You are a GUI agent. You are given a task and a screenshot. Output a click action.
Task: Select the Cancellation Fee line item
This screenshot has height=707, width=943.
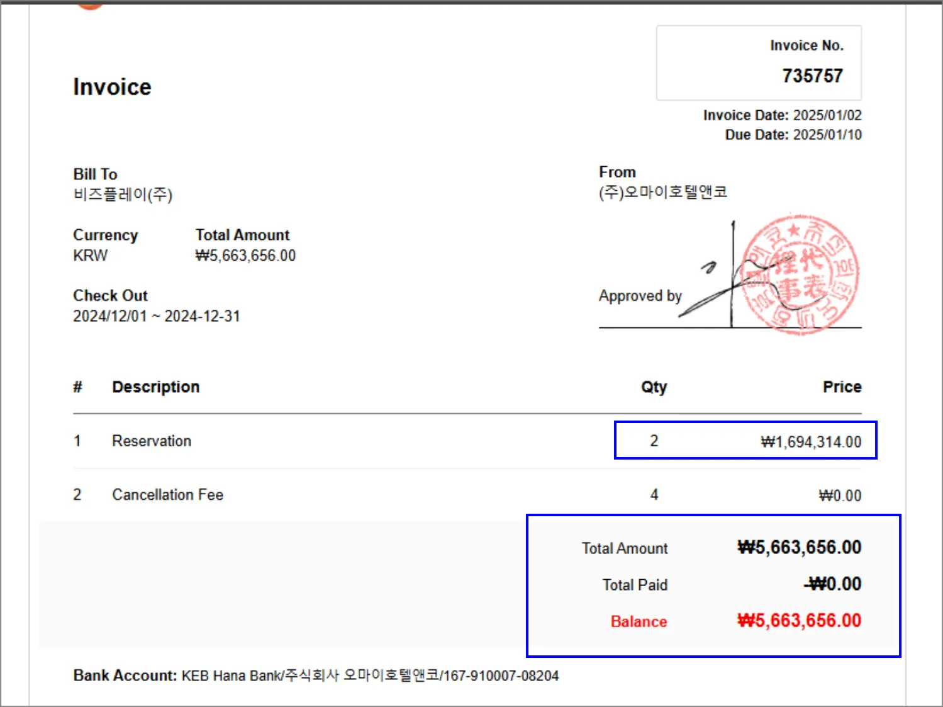click(x=167, y=495)
